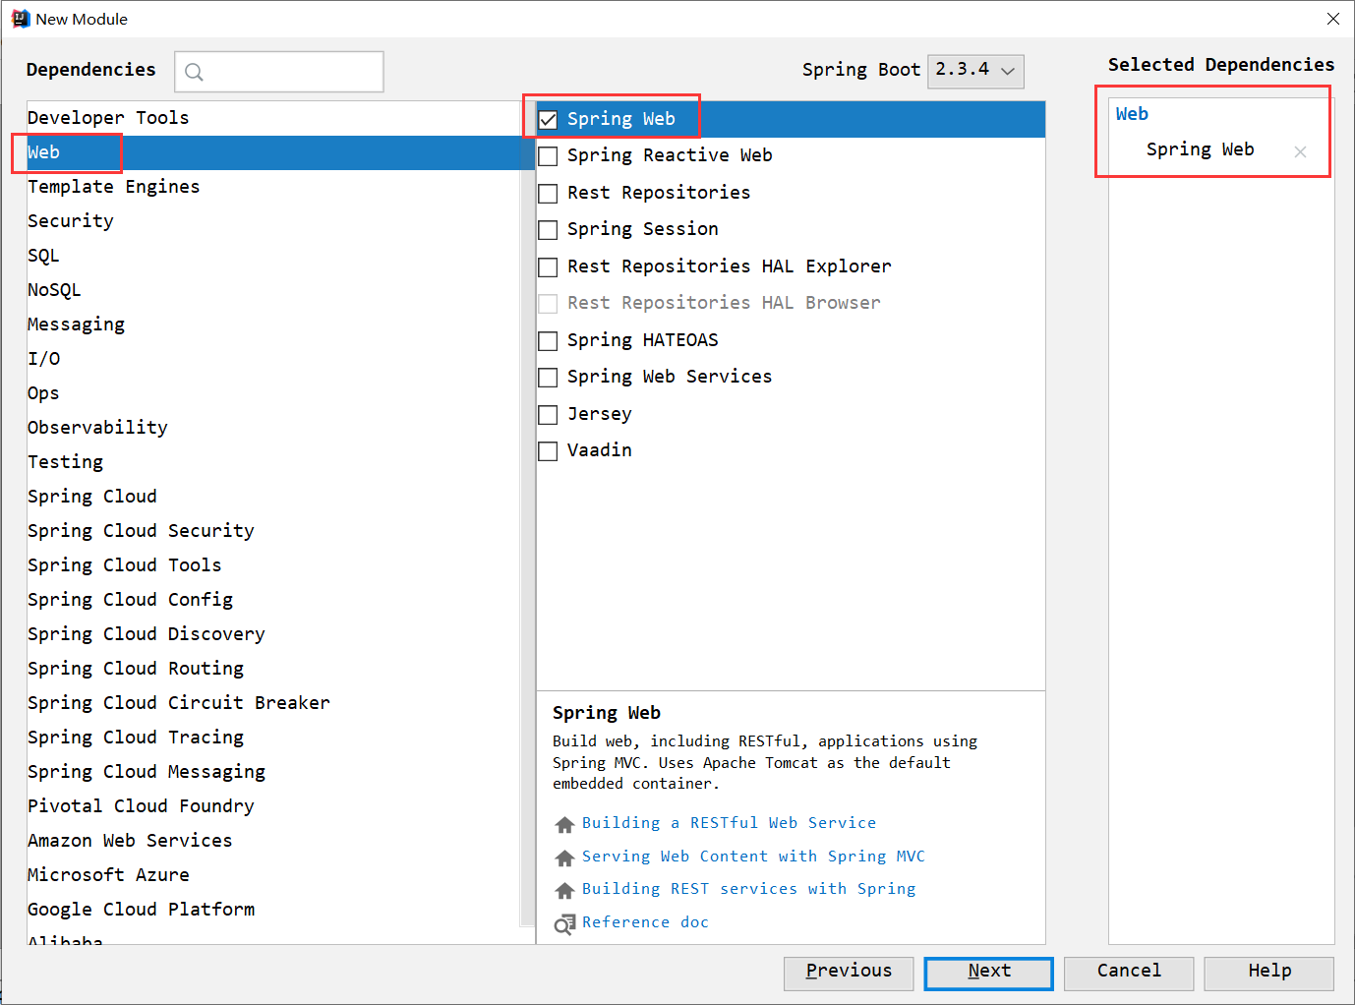Image resolution: width=1355 pixels, height=1005 pixels.
Task: Select the Amazon Web Services category
Action: click(x=273, y=841)
